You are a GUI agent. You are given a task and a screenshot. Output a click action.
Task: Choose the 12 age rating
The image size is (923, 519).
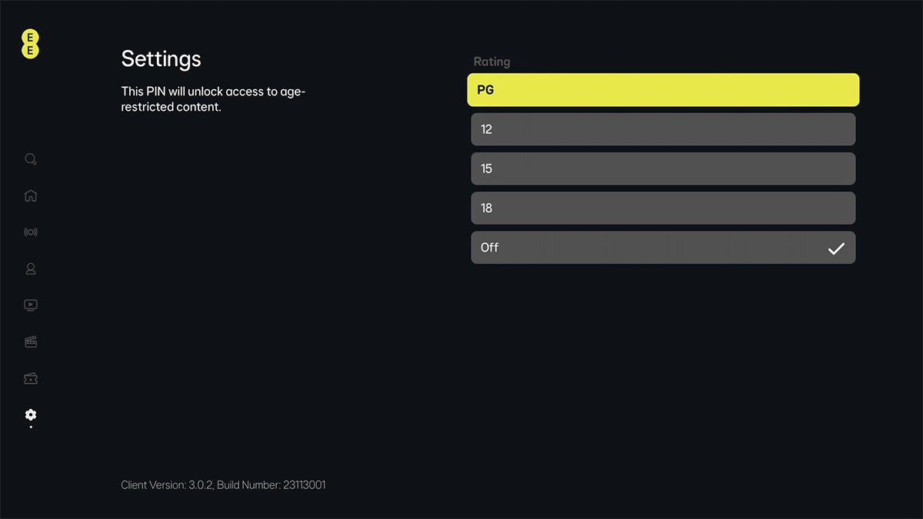[663, 129]
